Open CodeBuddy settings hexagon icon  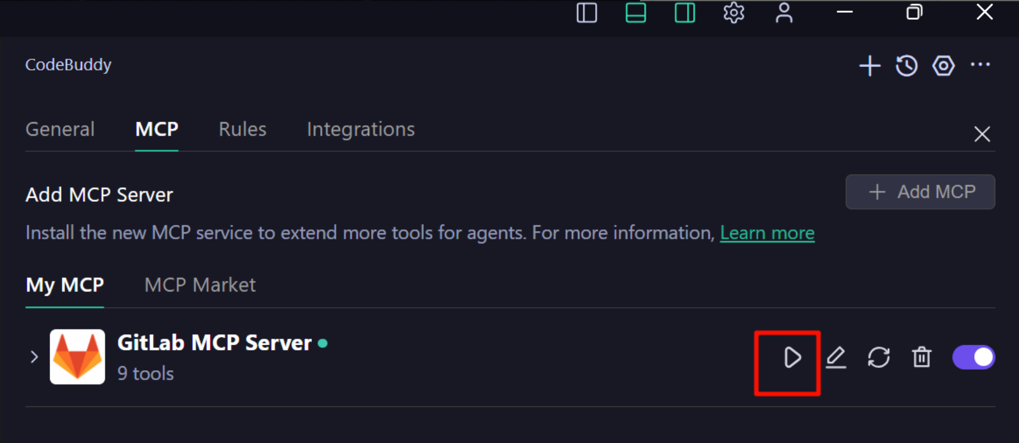tap(943, 66)
